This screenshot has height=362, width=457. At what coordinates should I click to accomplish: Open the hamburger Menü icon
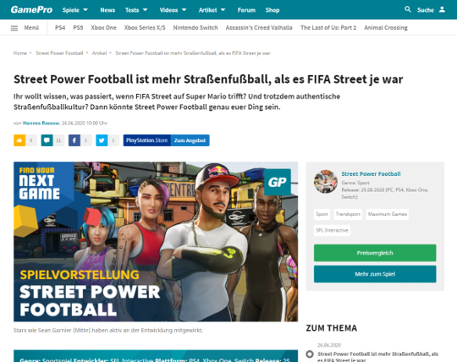(x=14, y=28)
